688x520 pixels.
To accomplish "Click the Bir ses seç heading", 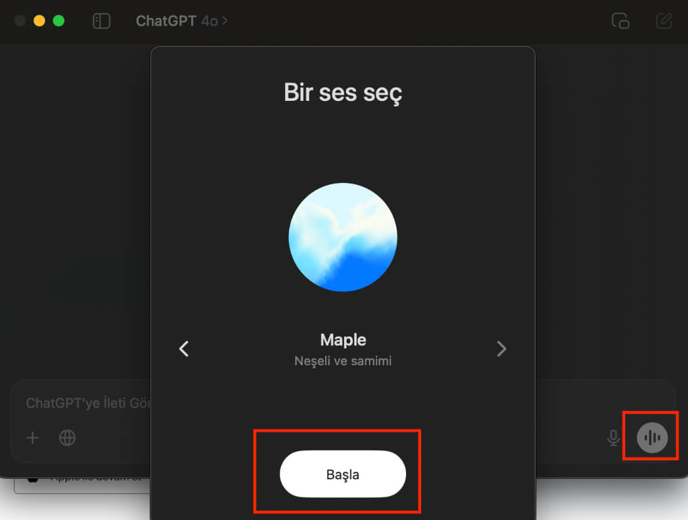I will tap(343, 93).
